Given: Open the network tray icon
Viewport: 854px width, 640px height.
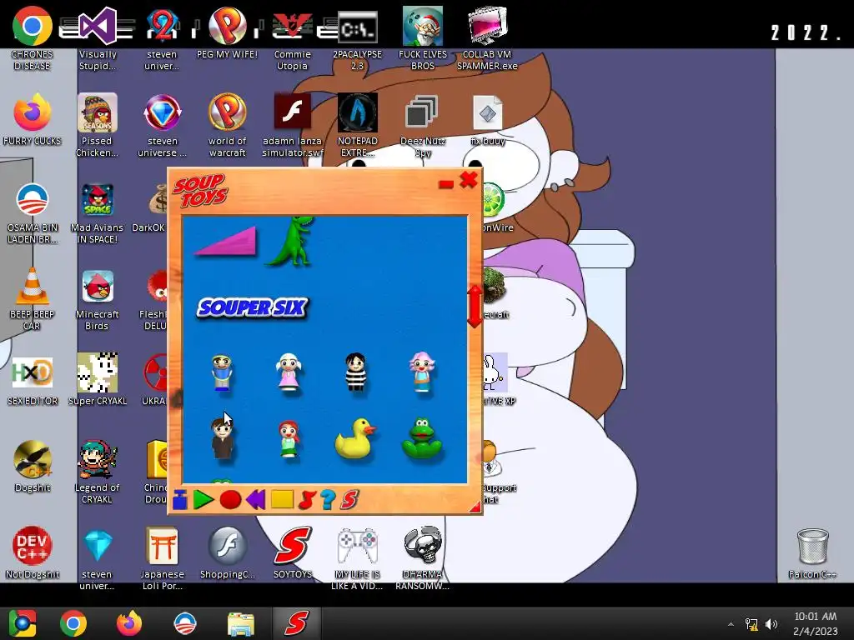Looking at the screenshot, I should tap(751, 624).
